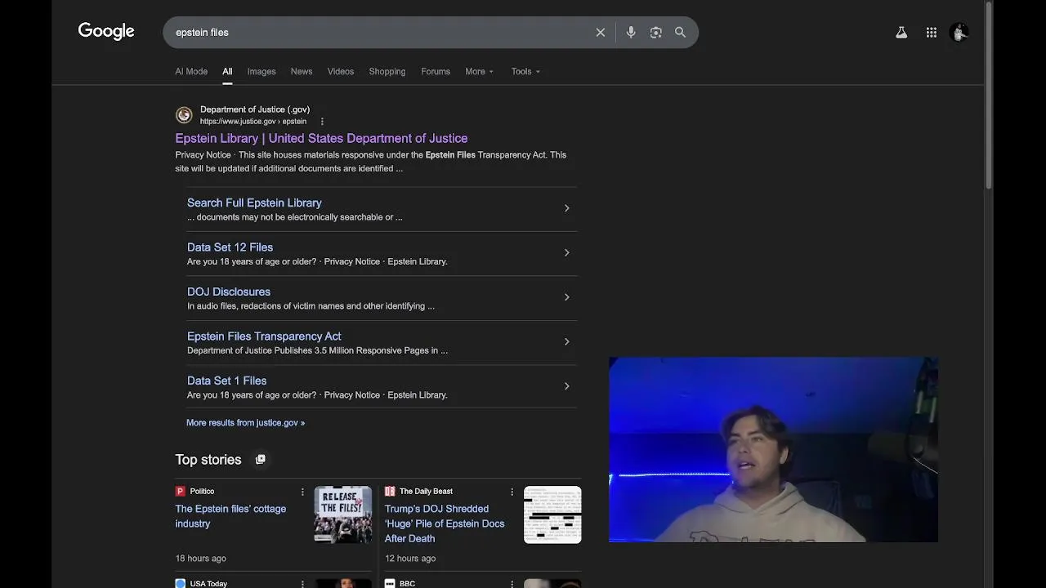Switch to Images tab
1046x588 pixels.
[x=261, y=72]
